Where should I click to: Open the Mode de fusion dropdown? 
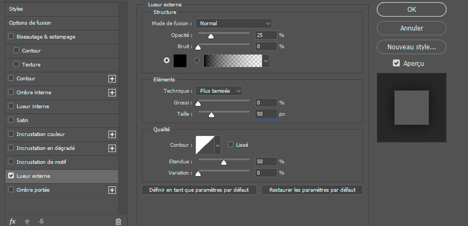pyautogui.click(x=233, y=23)
